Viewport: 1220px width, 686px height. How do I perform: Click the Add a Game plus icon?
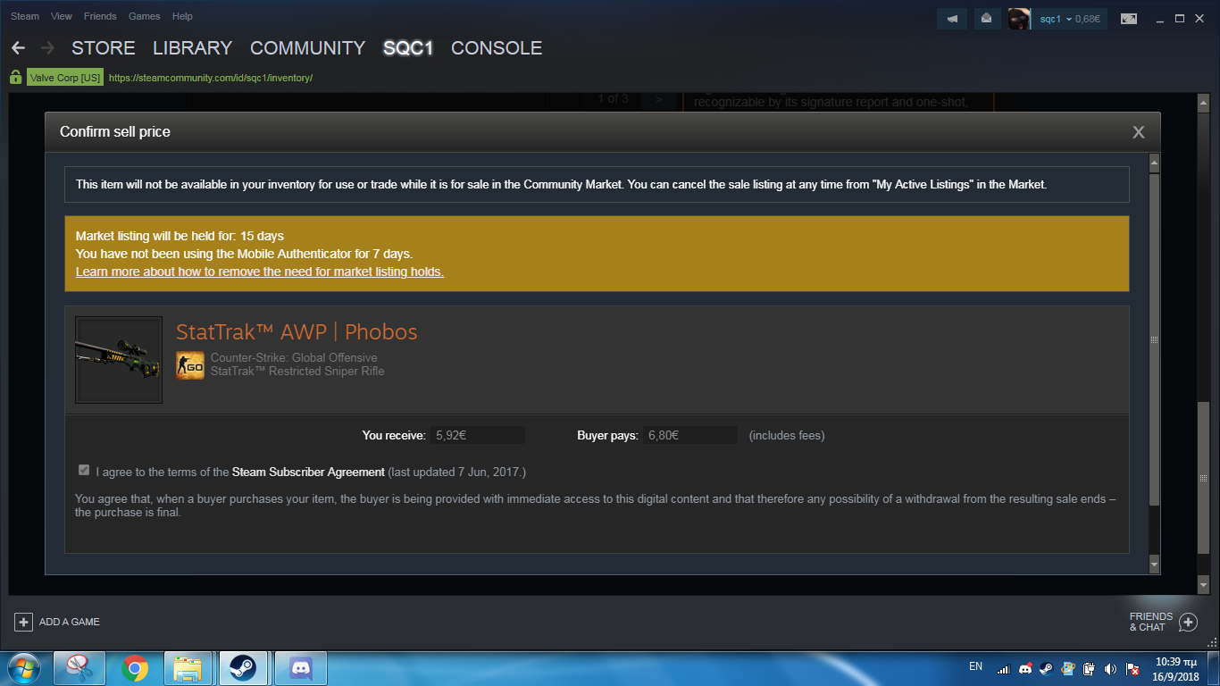[24, 622]
